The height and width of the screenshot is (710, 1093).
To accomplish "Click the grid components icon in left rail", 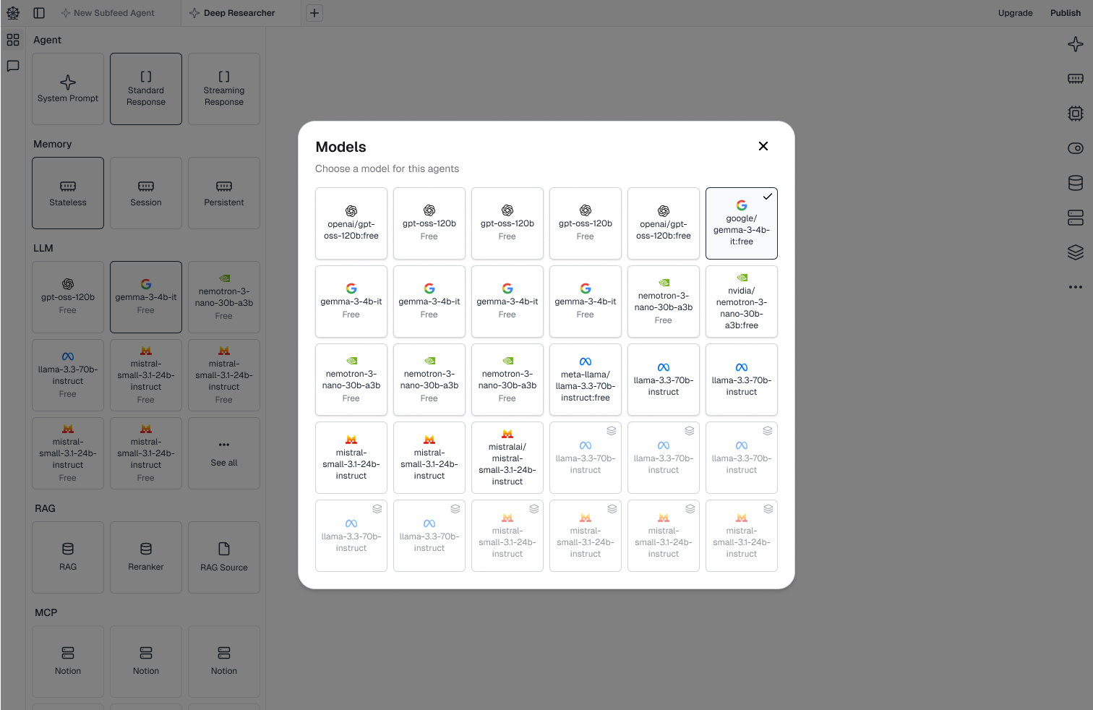I will pos(13,40).
